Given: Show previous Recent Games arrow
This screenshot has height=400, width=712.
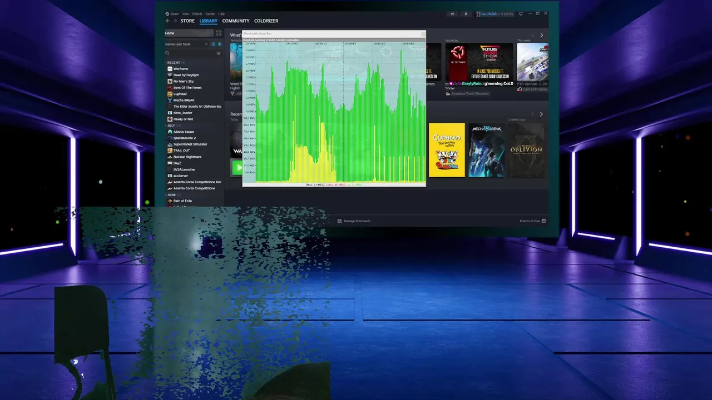Looking at the screenshot, I should [x=532, y=114].
